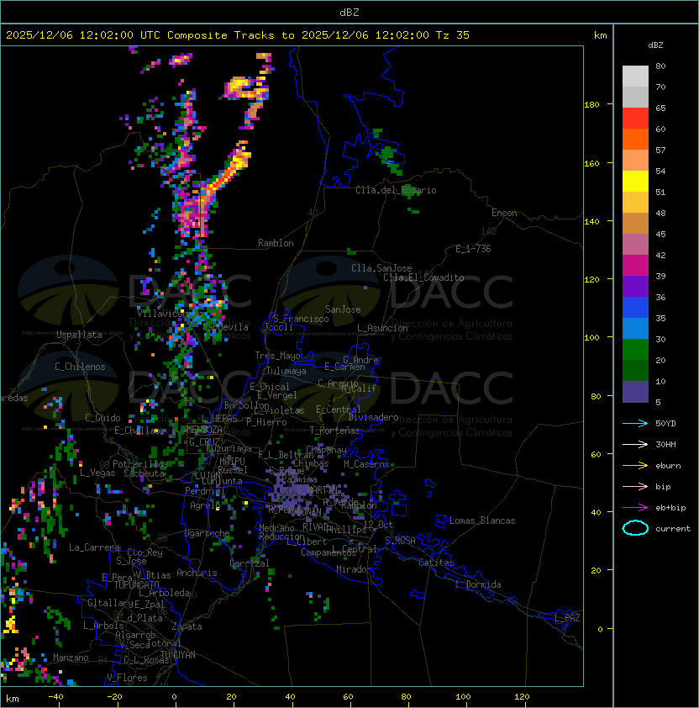Click the 'Zapata' map label
This screenshot has height=708, width=699.
click(187, 626)
